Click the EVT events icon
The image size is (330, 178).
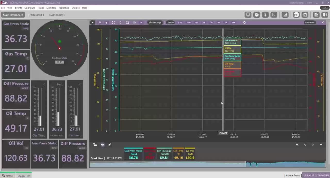(296, 15)
